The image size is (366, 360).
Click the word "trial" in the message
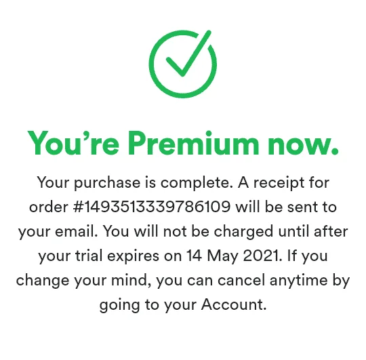click(89, 256)
